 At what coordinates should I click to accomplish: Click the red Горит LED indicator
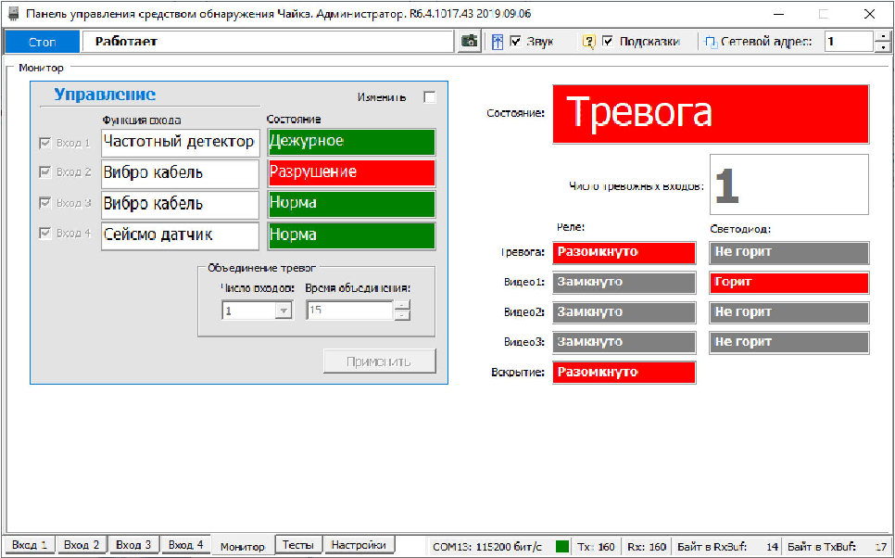[x=789, y=282]
